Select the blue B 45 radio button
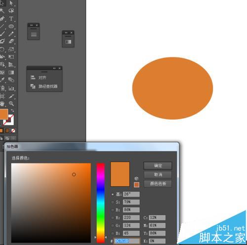This screenshot has height=245, width=247. [x=113, y=233]
